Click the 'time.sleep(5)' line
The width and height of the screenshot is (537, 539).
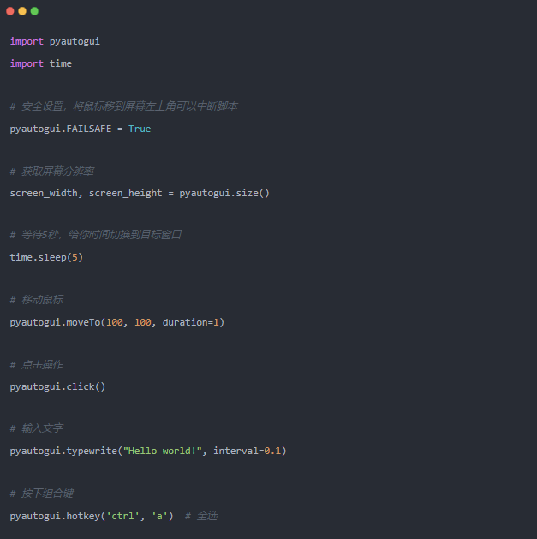(46, 257)
